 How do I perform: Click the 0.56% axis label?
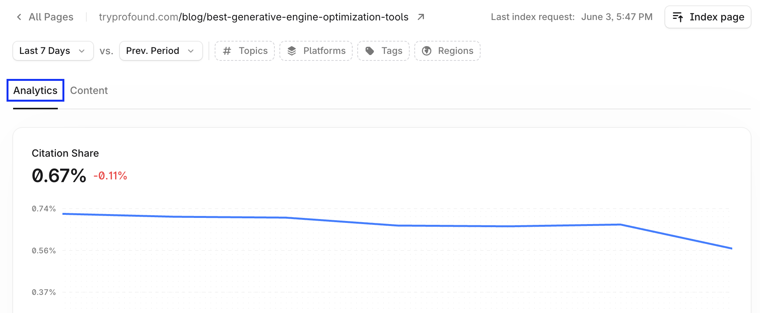click(x=44, y=251)
